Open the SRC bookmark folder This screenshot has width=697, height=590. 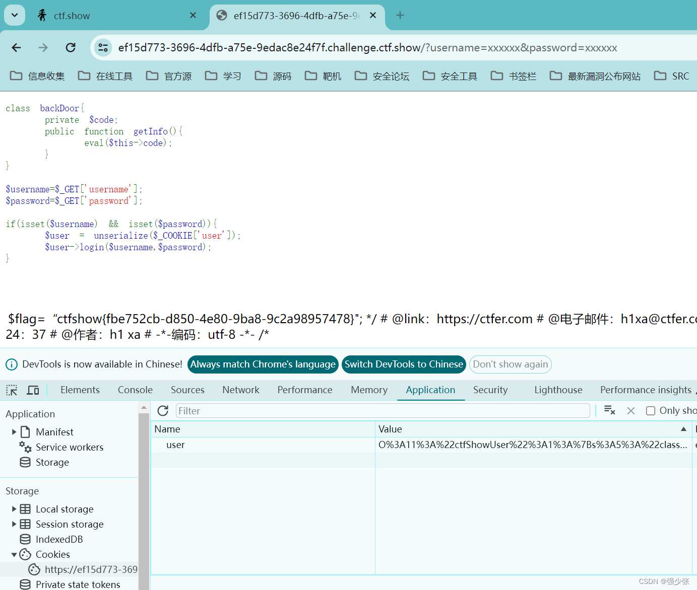(672, 76)
